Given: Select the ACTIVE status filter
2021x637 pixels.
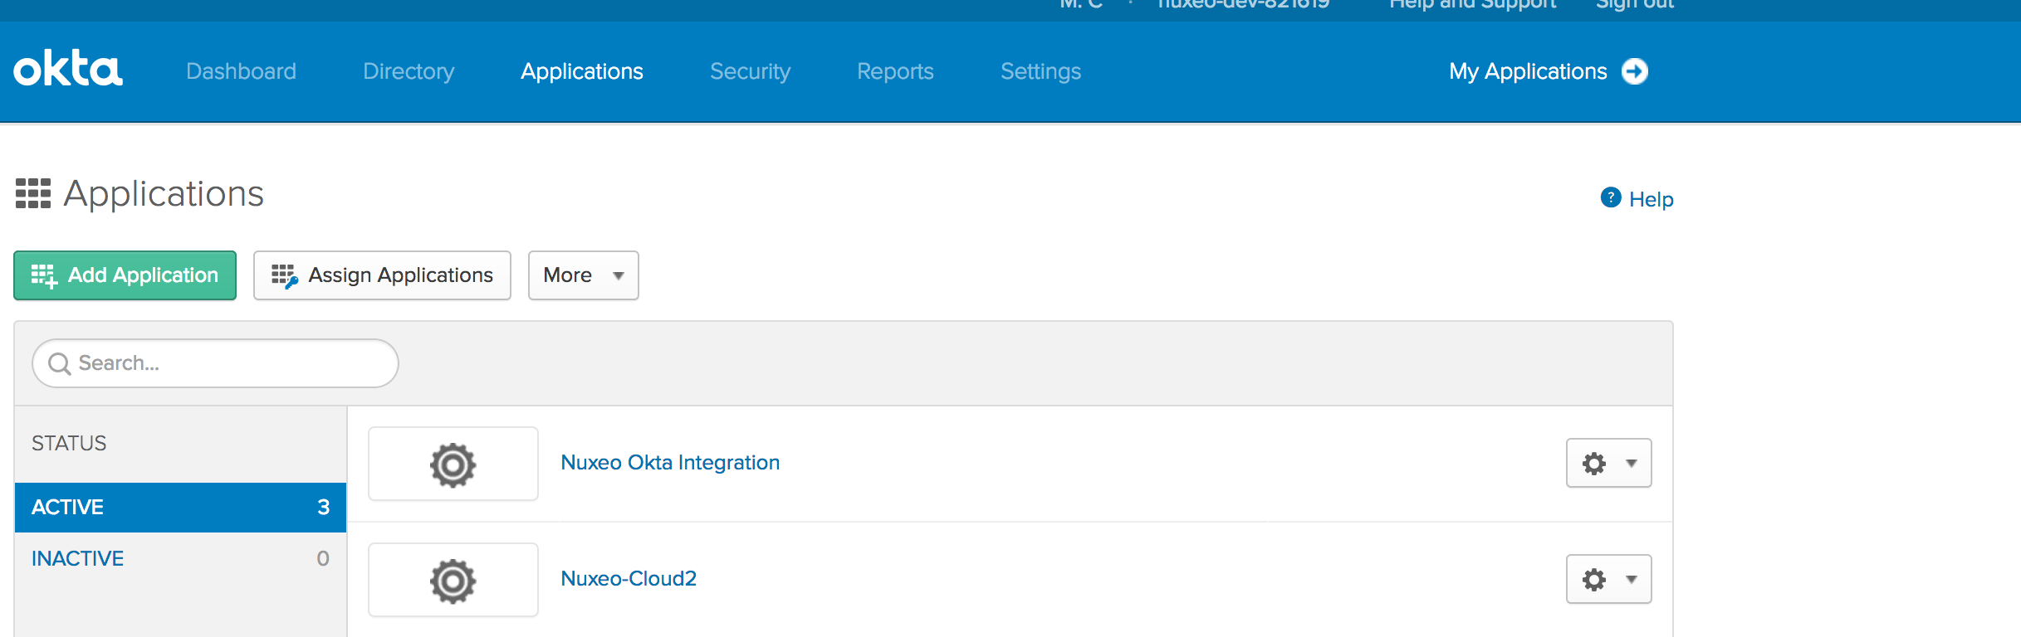Looking at the screenshot, I should (180, 508).
